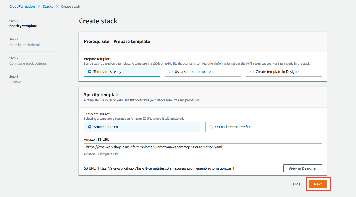Open CloudFormation breadcrumb link
Image resolution: width=356 pixels, height=197 pixels.
point(22,6)
